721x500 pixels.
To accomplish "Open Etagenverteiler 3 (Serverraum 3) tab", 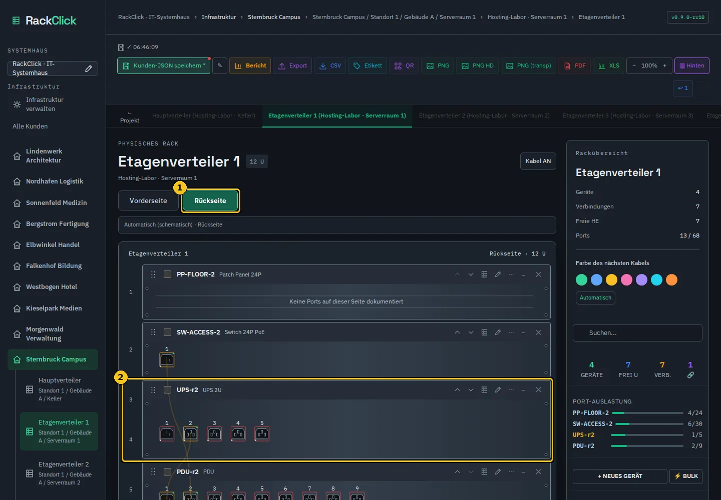I will (x=628, y=115).
